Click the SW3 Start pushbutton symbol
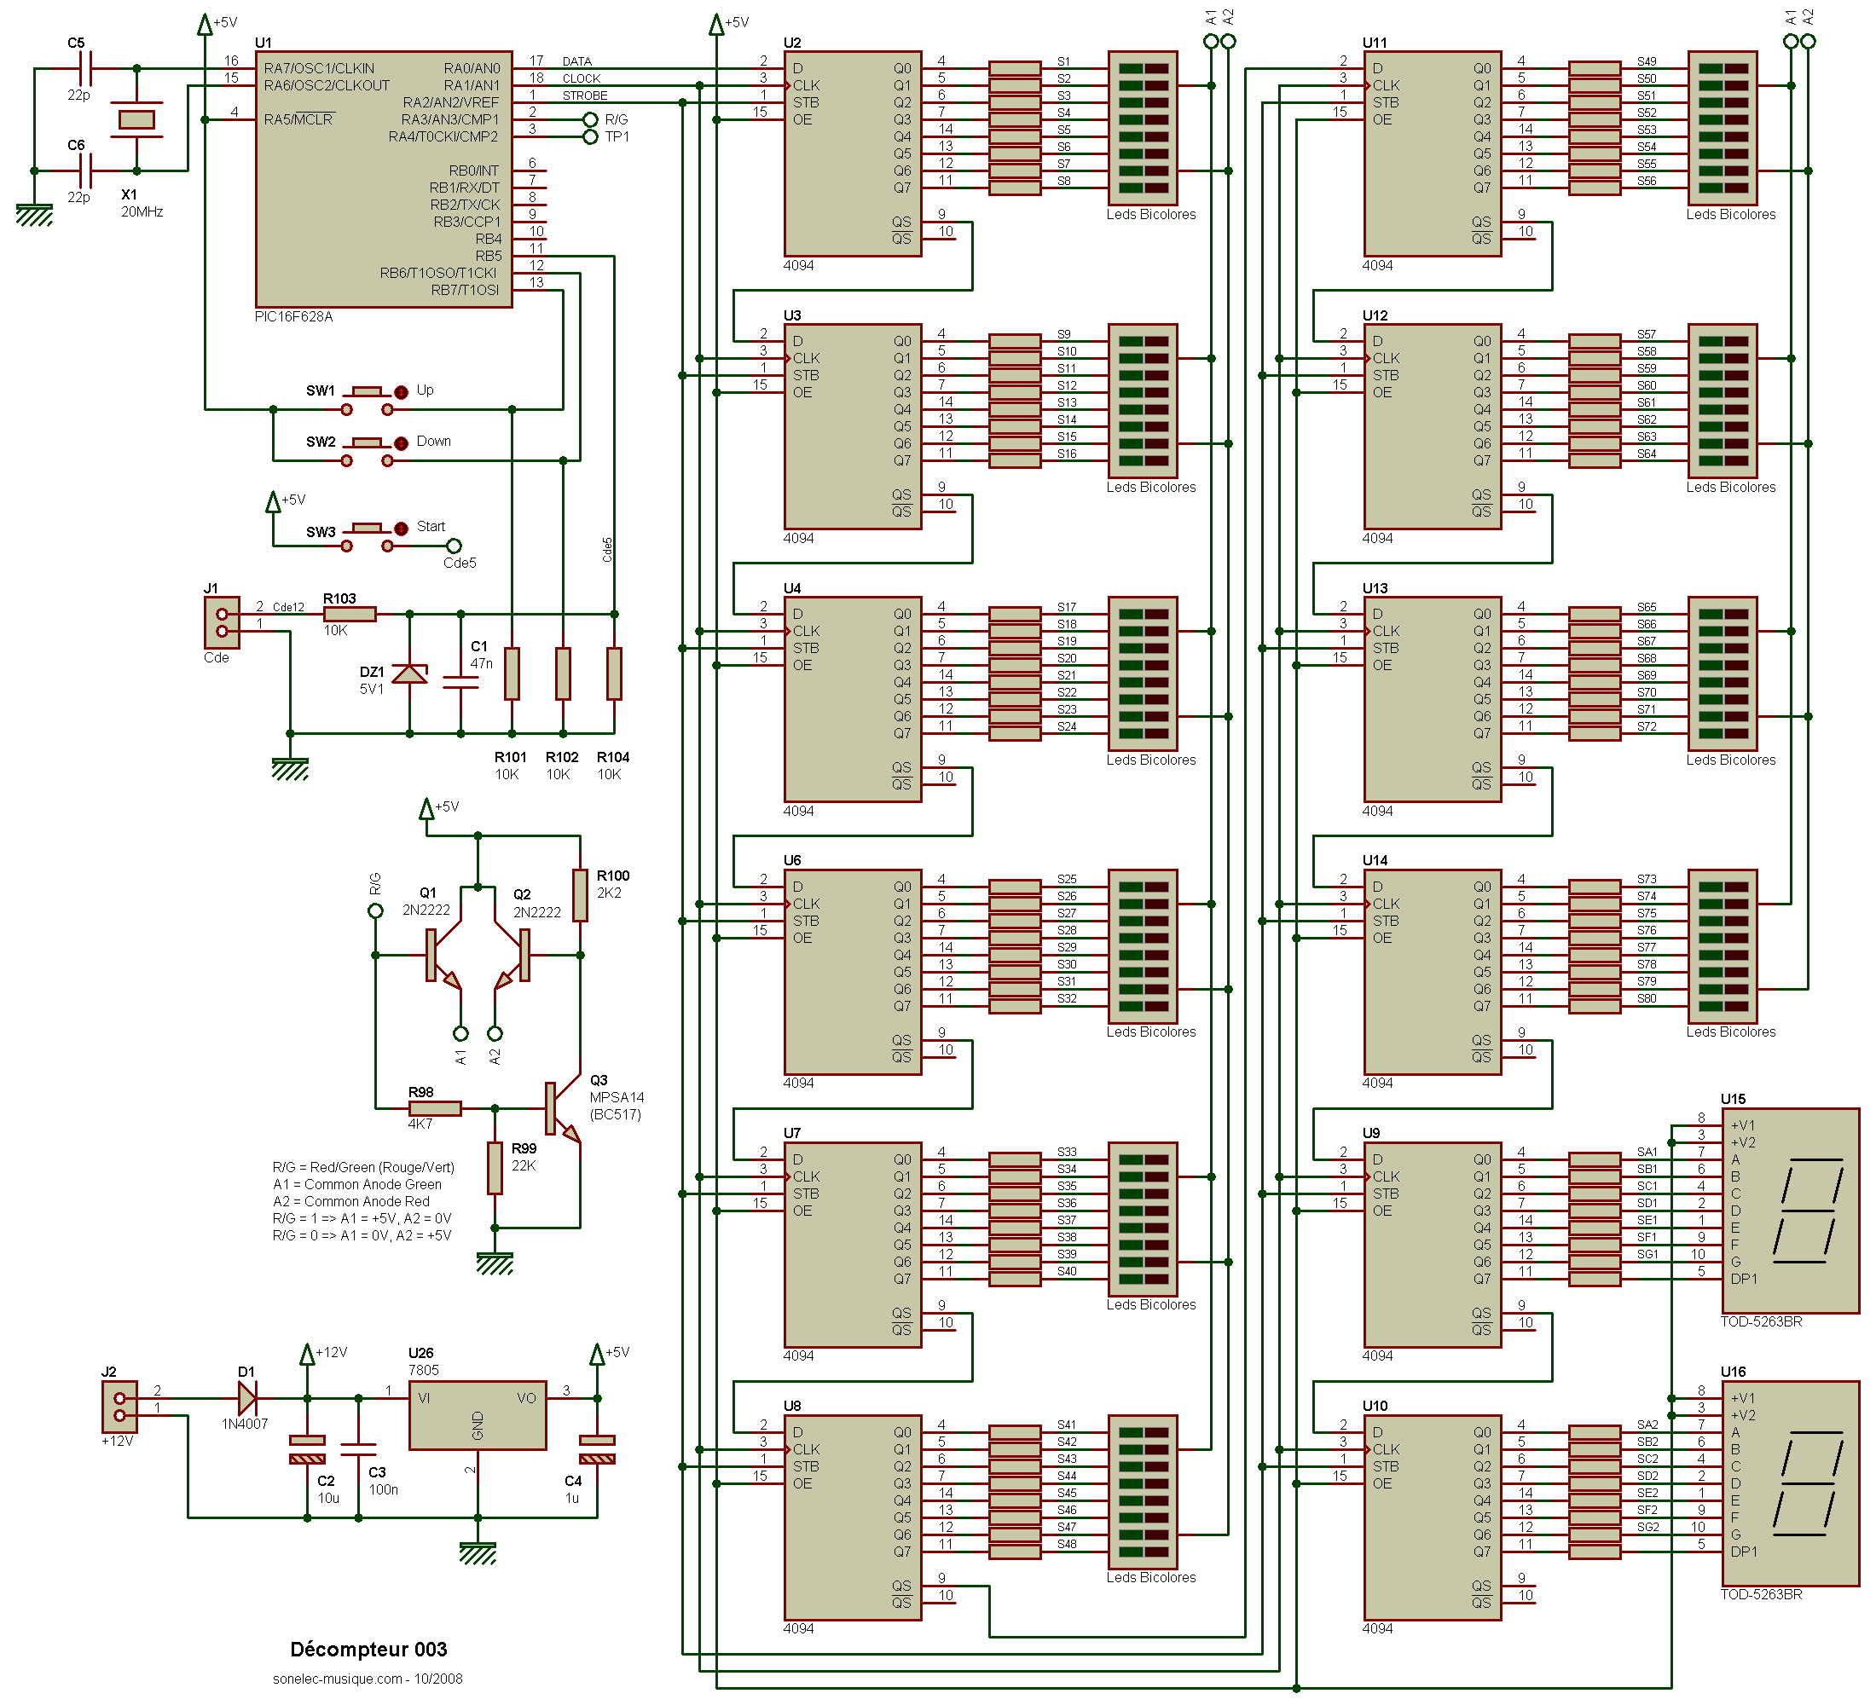The image size is (1876, 1705). click(368, 537)
